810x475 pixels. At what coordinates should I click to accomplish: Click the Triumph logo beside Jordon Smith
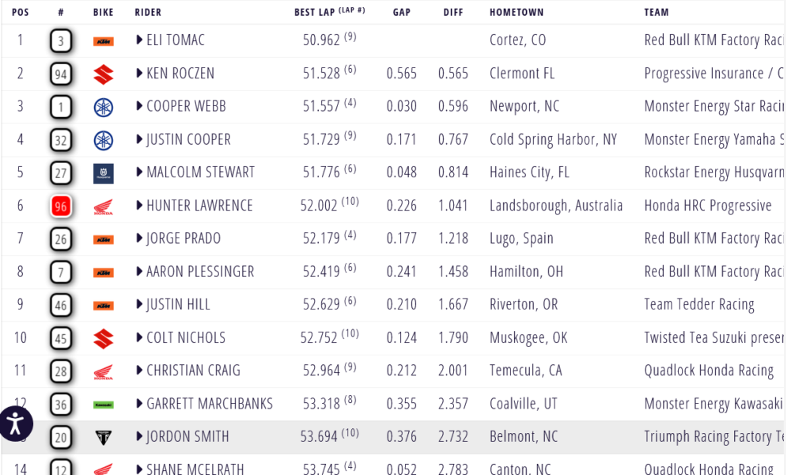(x=103, y=437)
